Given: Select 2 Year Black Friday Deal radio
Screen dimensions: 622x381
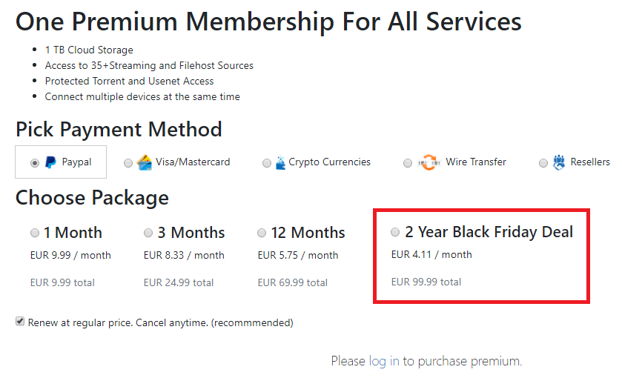Looking at the screenshot, I should [x=395, y=232].
